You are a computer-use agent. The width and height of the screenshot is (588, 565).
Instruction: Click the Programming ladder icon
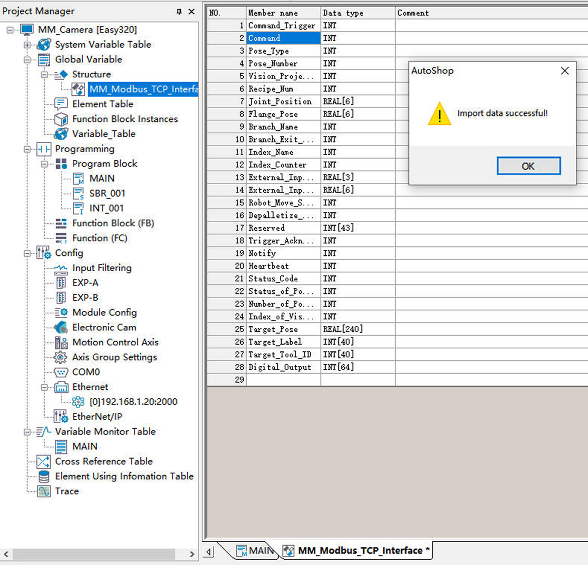tap(44, 149)
